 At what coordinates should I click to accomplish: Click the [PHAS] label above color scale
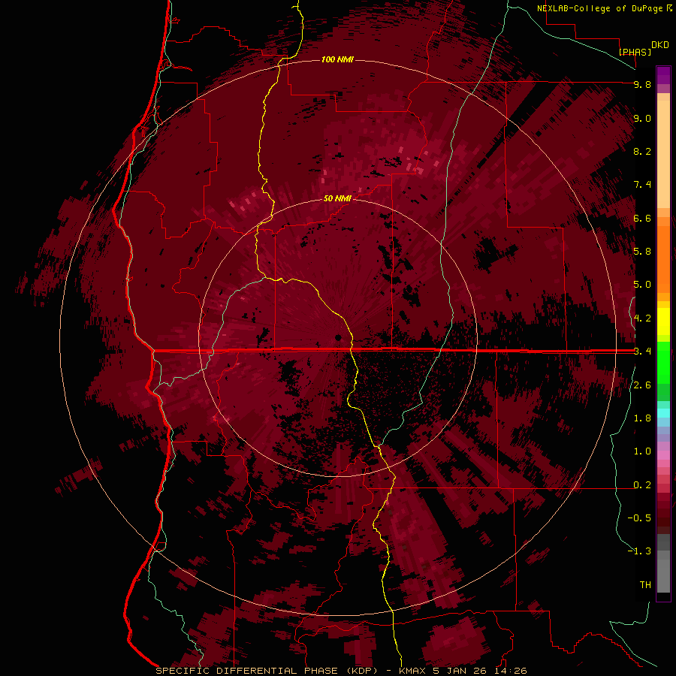pyautogui.click(x=635, y=52)
